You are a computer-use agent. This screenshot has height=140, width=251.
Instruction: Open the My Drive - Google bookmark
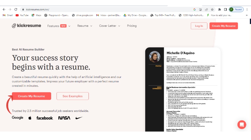click(x=136, y=15)
